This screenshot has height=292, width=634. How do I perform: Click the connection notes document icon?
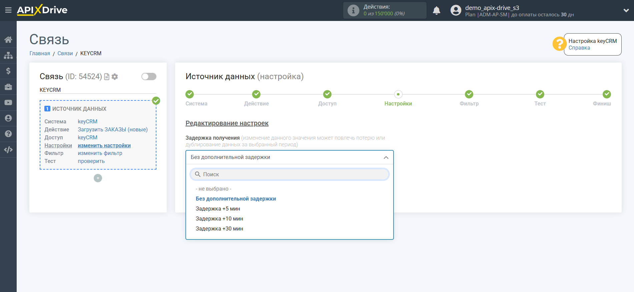coord(107,77)
